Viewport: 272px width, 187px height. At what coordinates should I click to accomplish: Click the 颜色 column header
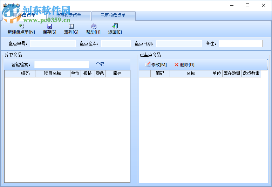point(100,74)
